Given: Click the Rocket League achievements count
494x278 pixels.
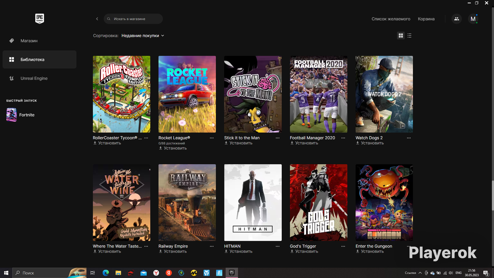Looking at the screenshot, I should [x=172, y=143].
